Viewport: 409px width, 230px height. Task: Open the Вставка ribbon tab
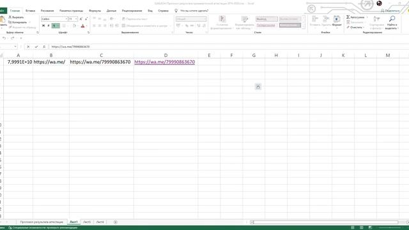coord(30,11)
